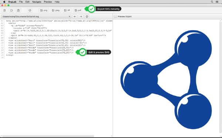This screenshot has height=138, width=222.
Task: Enable the Preview Export checkbox
Action: 115,17
